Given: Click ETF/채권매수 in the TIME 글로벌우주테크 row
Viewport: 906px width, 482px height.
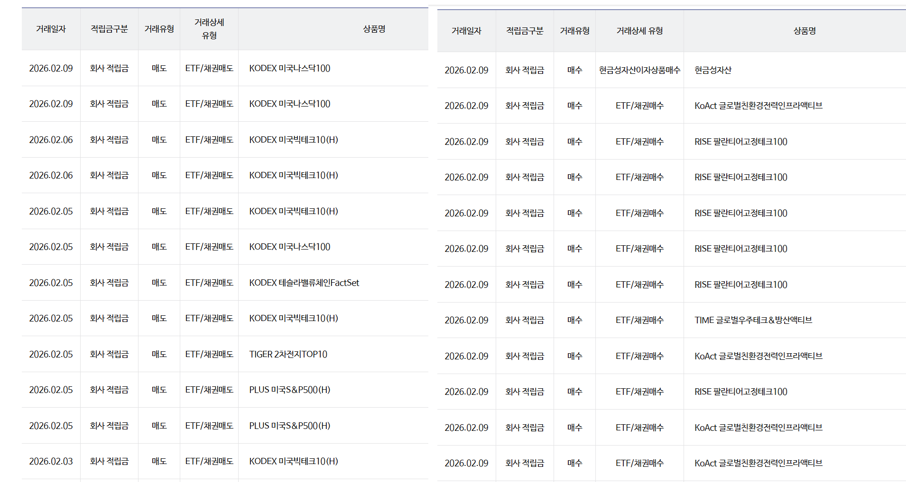Looking at the screenshot, I should pos(639,320).
